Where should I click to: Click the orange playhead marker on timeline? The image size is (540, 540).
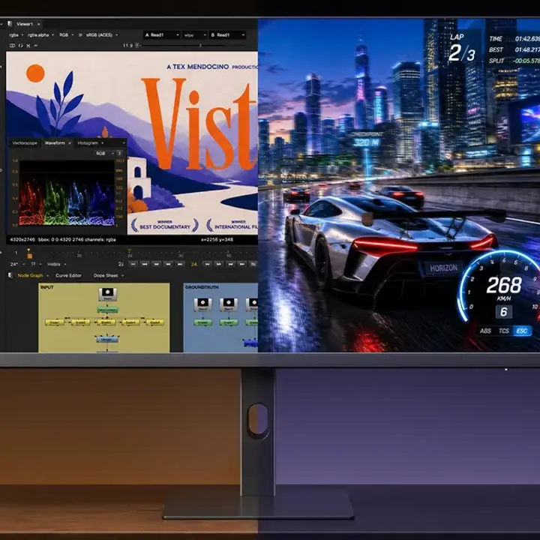[29, 255]
